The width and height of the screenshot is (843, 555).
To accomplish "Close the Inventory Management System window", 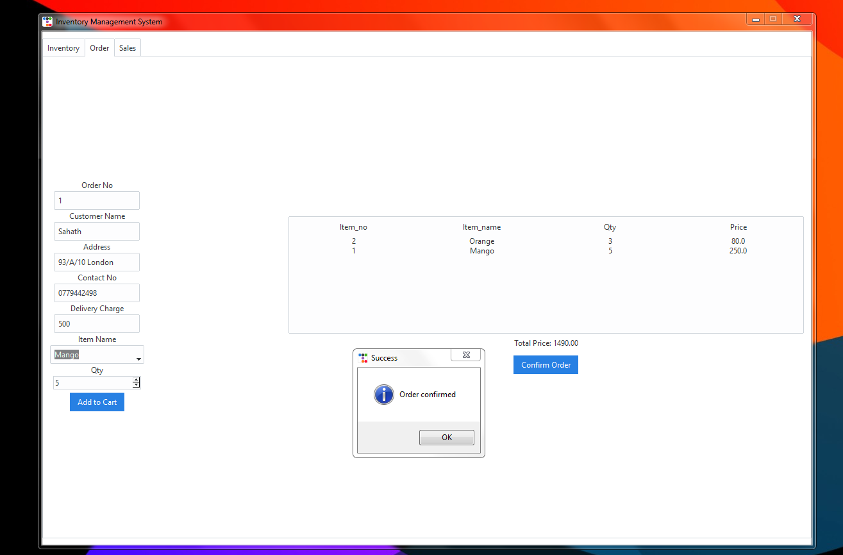I will (797, 19).
